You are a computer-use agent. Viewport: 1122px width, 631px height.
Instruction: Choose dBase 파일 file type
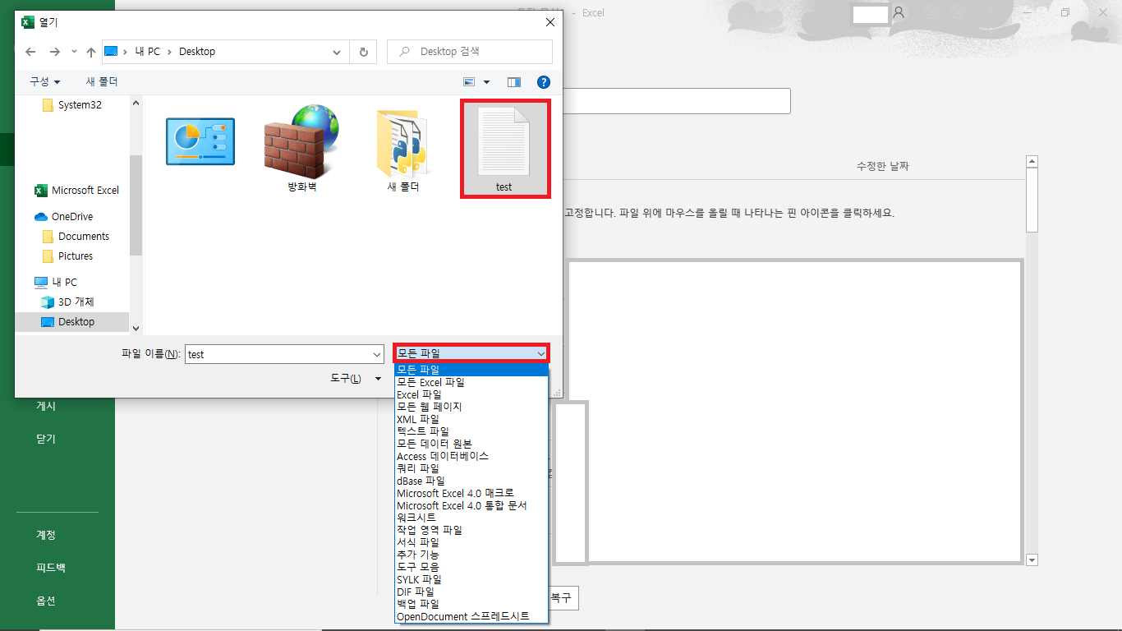tap(471, 481)
